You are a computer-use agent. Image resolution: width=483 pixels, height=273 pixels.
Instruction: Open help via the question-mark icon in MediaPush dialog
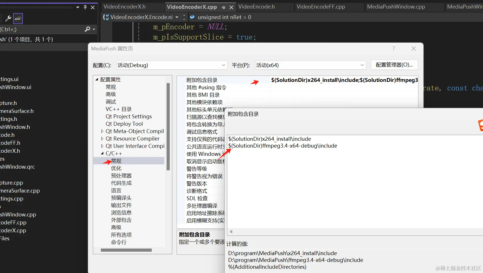coord(394,49)
